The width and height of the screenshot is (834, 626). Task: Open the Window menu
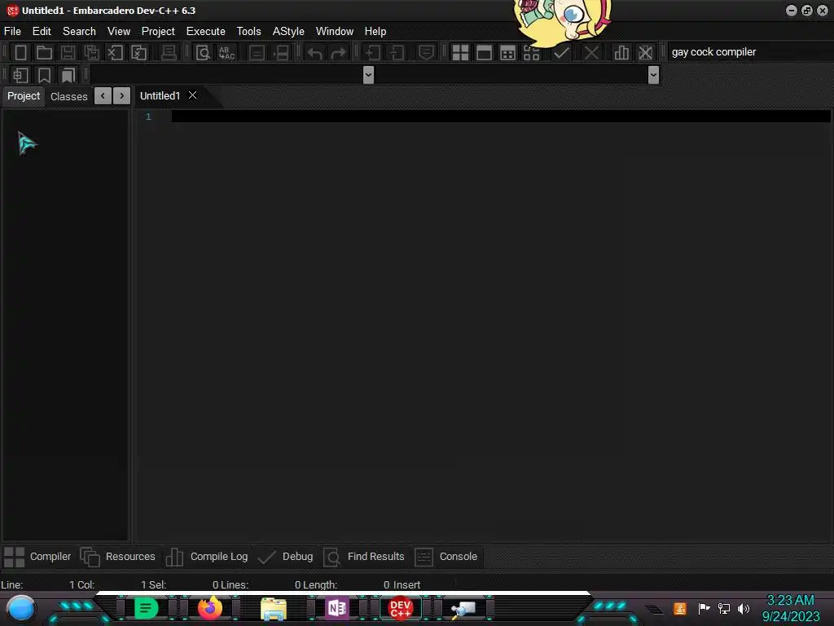pyautogui.click(x=335, y=32)
